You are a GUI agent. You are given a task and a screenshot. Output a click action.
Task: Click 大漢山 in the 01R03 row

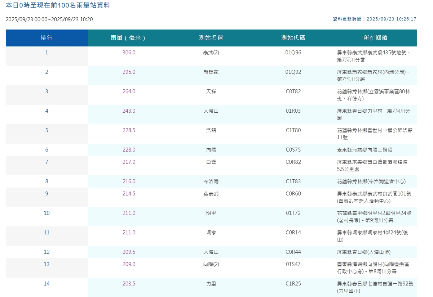[211, 111]
